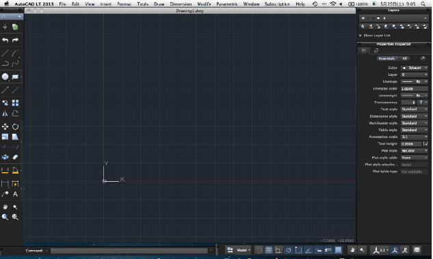Screen dimensions: 433x259
Task: Select the Rectangle tool
Action: [x=16, y=77]
